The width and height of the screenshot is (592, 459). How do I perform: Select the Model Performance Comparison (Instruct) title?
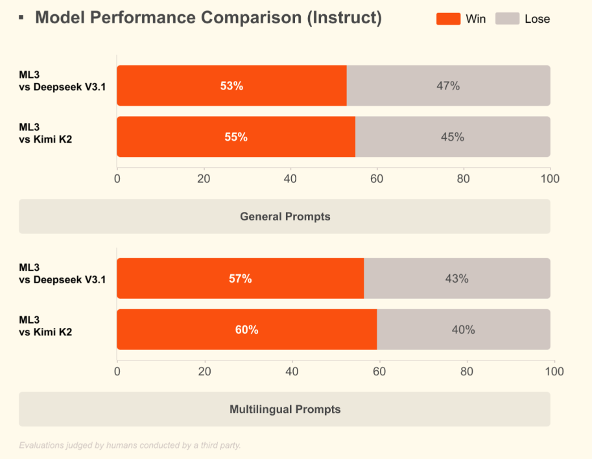pos(208,18)
